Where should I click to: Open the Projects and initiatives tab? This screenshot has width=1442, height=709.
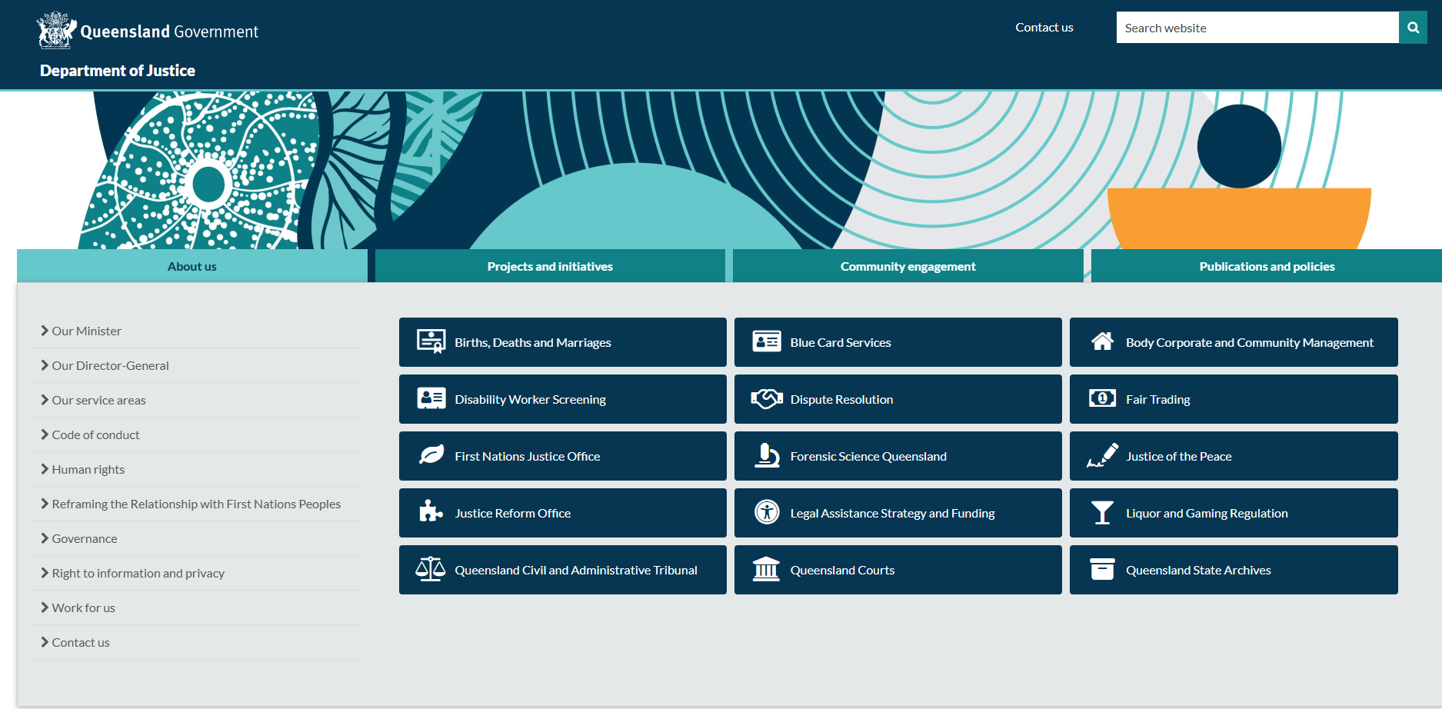(x=550, y=266)
